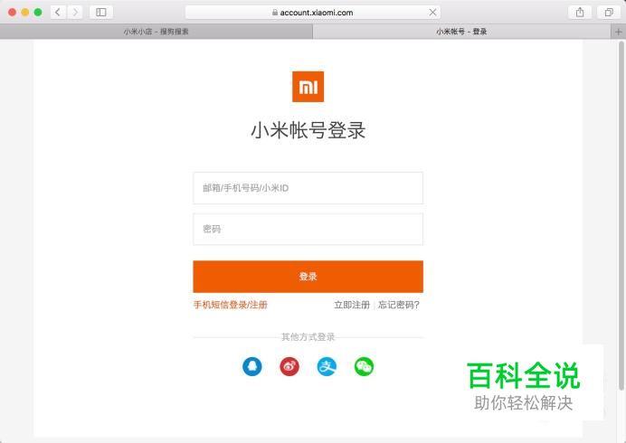This screenshot has width=626, height=443.
Task: Click the 其他方式登录 label text
Action: 308,337
